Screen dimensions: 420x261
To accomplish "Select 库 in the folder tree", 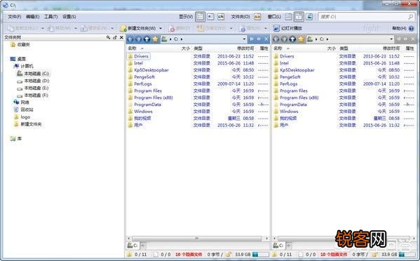I will [x=20, y=138].
